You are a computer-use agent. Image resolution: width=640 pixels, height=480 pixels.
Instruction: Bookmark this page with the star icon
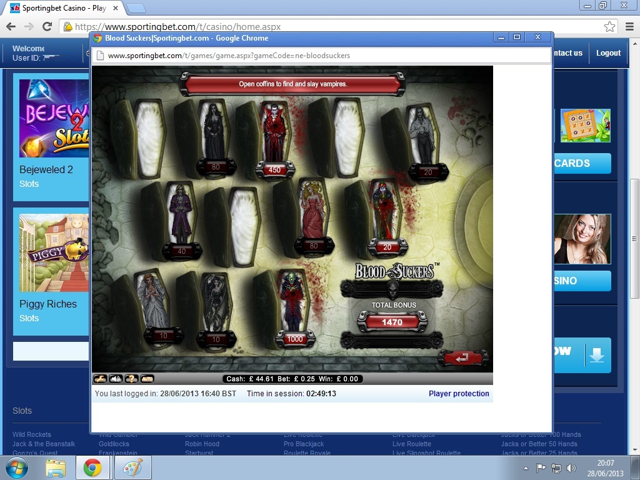point(609,27)
